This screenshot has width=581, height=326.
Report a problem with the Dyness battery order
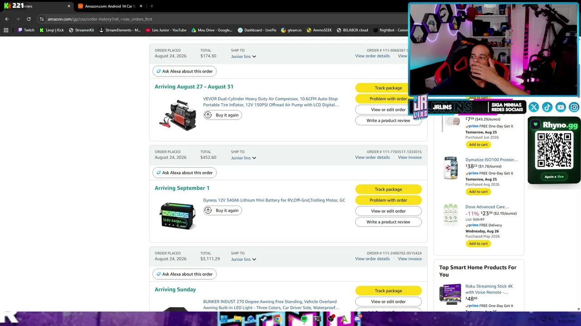pos(388,200)
